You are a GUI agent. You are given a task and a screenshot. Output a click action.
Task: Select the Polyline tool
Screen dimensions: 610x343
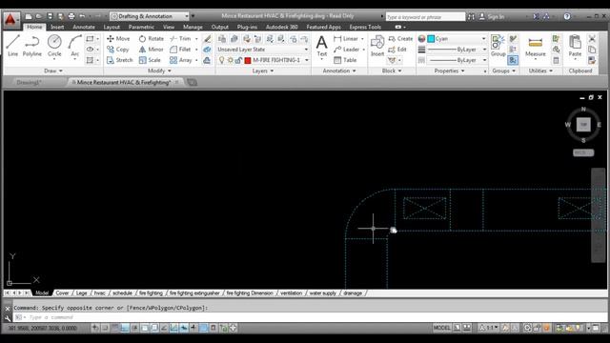click(31, 46)
